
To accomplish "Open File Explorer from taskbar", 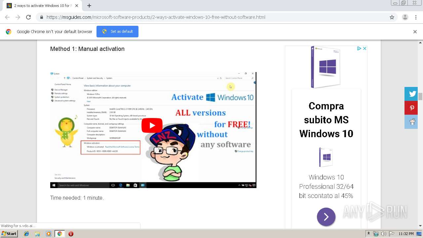I will (x=37, y=234).
